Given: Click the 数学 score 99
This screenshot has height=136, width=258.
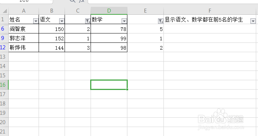Looking at the screenshot, I should [109, 38].
